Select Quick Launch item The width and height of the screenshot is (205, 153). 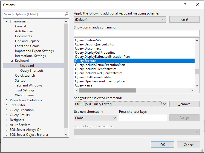(x=25, y=76)
